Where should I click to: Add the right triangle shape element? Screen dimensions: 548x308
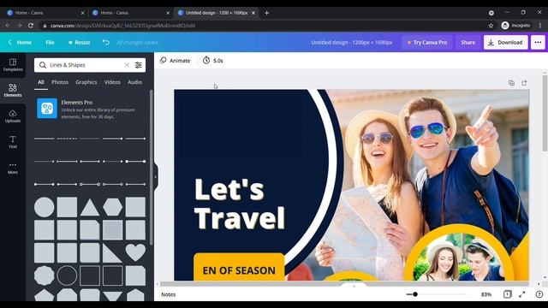pos(112,253)
